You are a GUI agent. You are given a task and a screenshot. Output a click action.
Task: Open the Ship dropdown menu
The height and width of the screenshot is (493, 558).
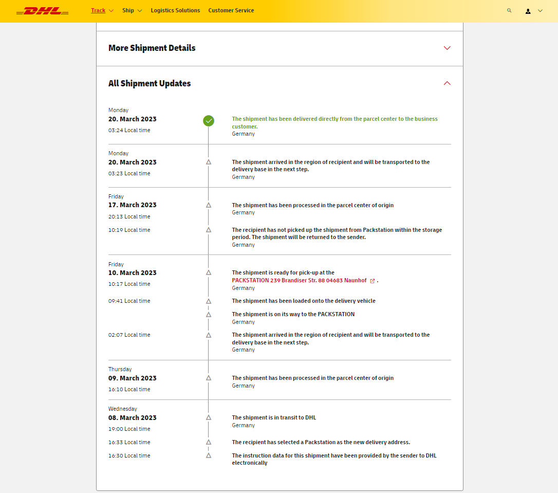pyautogui.click(x=132, y=10)
